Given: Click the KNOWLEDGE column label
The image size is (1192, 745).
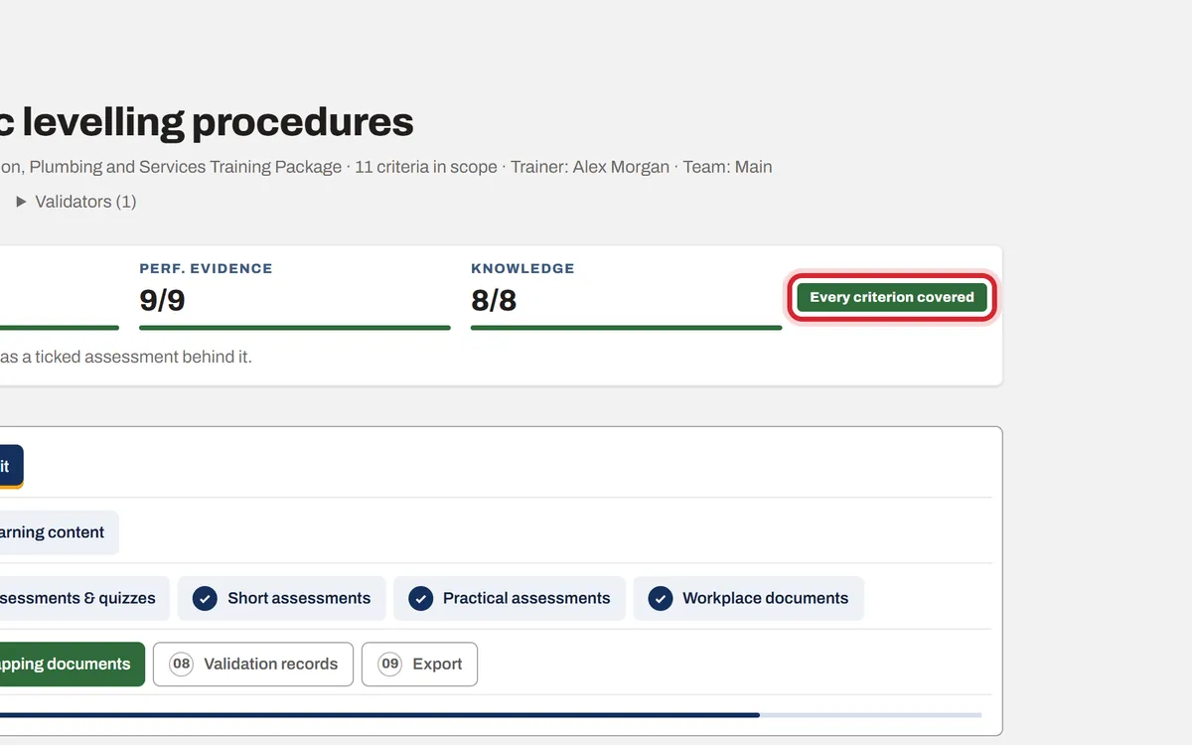Looking at the screenshot, I should (x=522, y=268).
